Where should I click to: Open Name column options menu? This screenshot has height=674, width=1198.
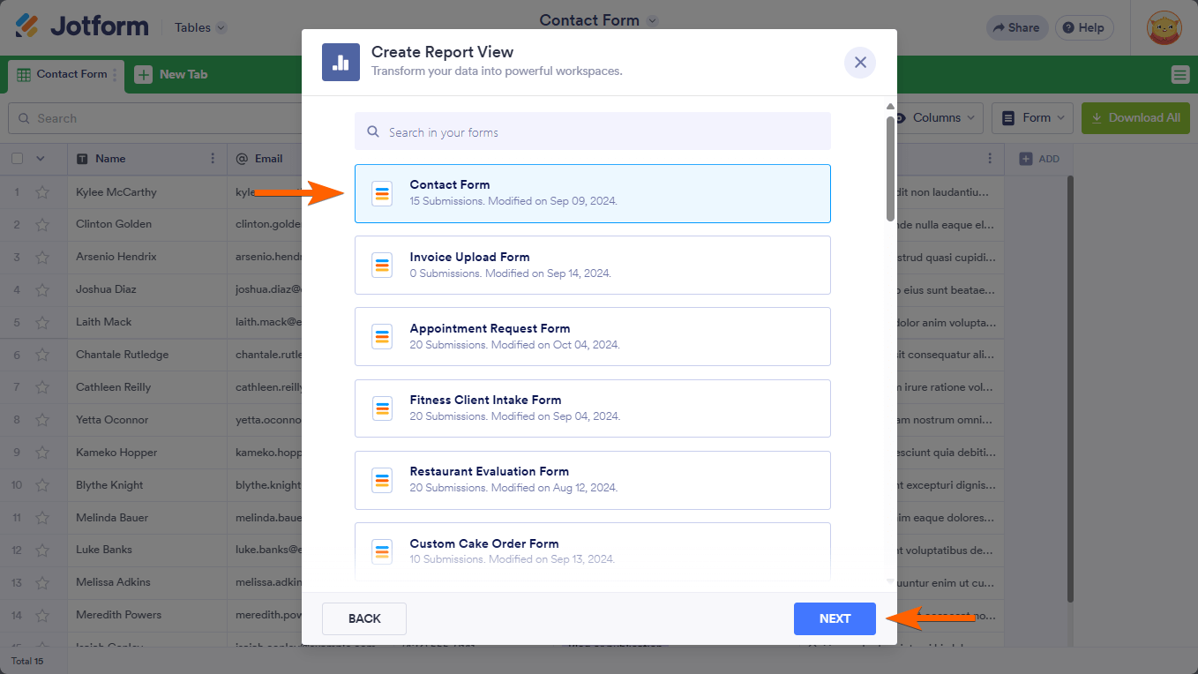click(x=213, y=159)
